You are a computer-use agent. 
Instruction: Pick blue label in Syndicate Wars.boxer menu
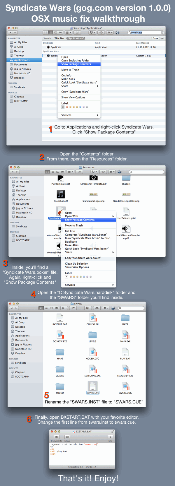click(84, 277)
